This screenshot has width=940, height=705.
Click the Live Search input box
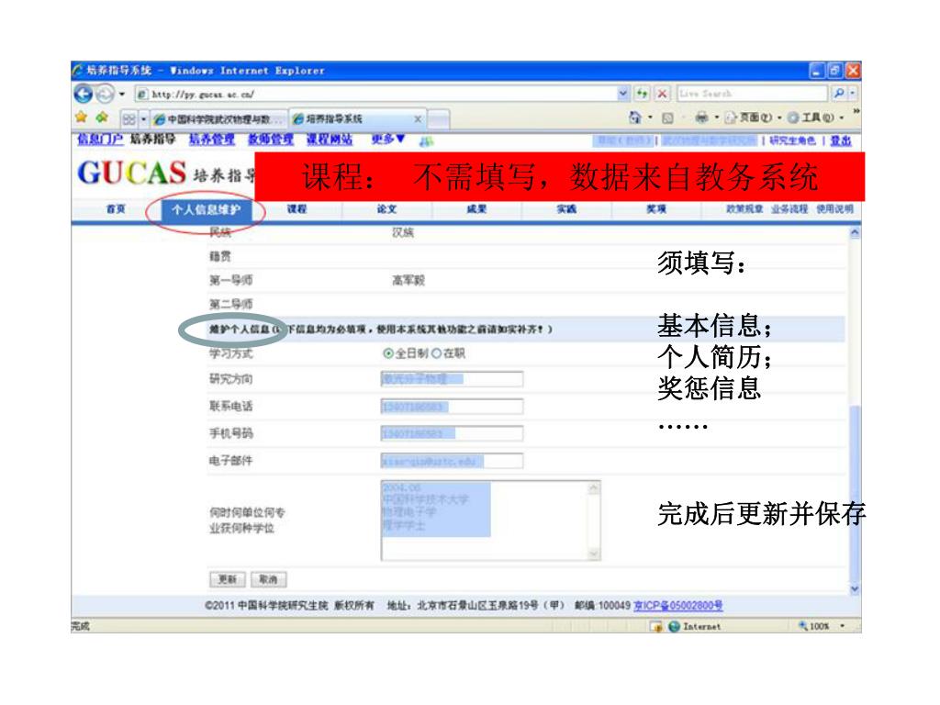coord(753,94)
